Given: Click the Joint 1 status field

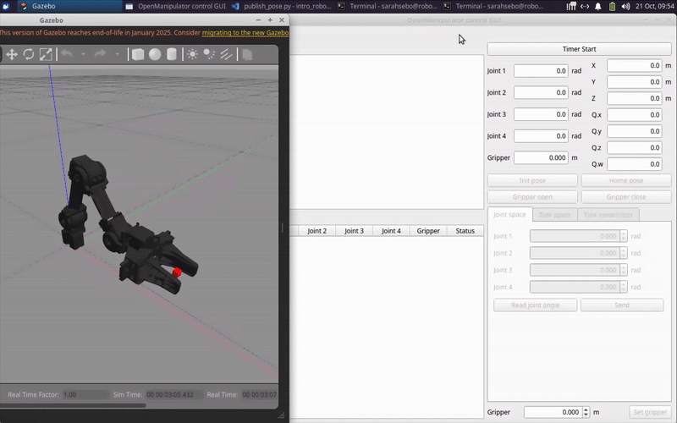Looking at the screenshot, I should 541,71.
